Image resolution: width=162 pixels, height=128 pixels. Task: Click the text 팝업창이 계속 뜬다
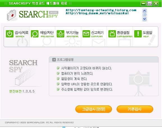pos(74,79)
